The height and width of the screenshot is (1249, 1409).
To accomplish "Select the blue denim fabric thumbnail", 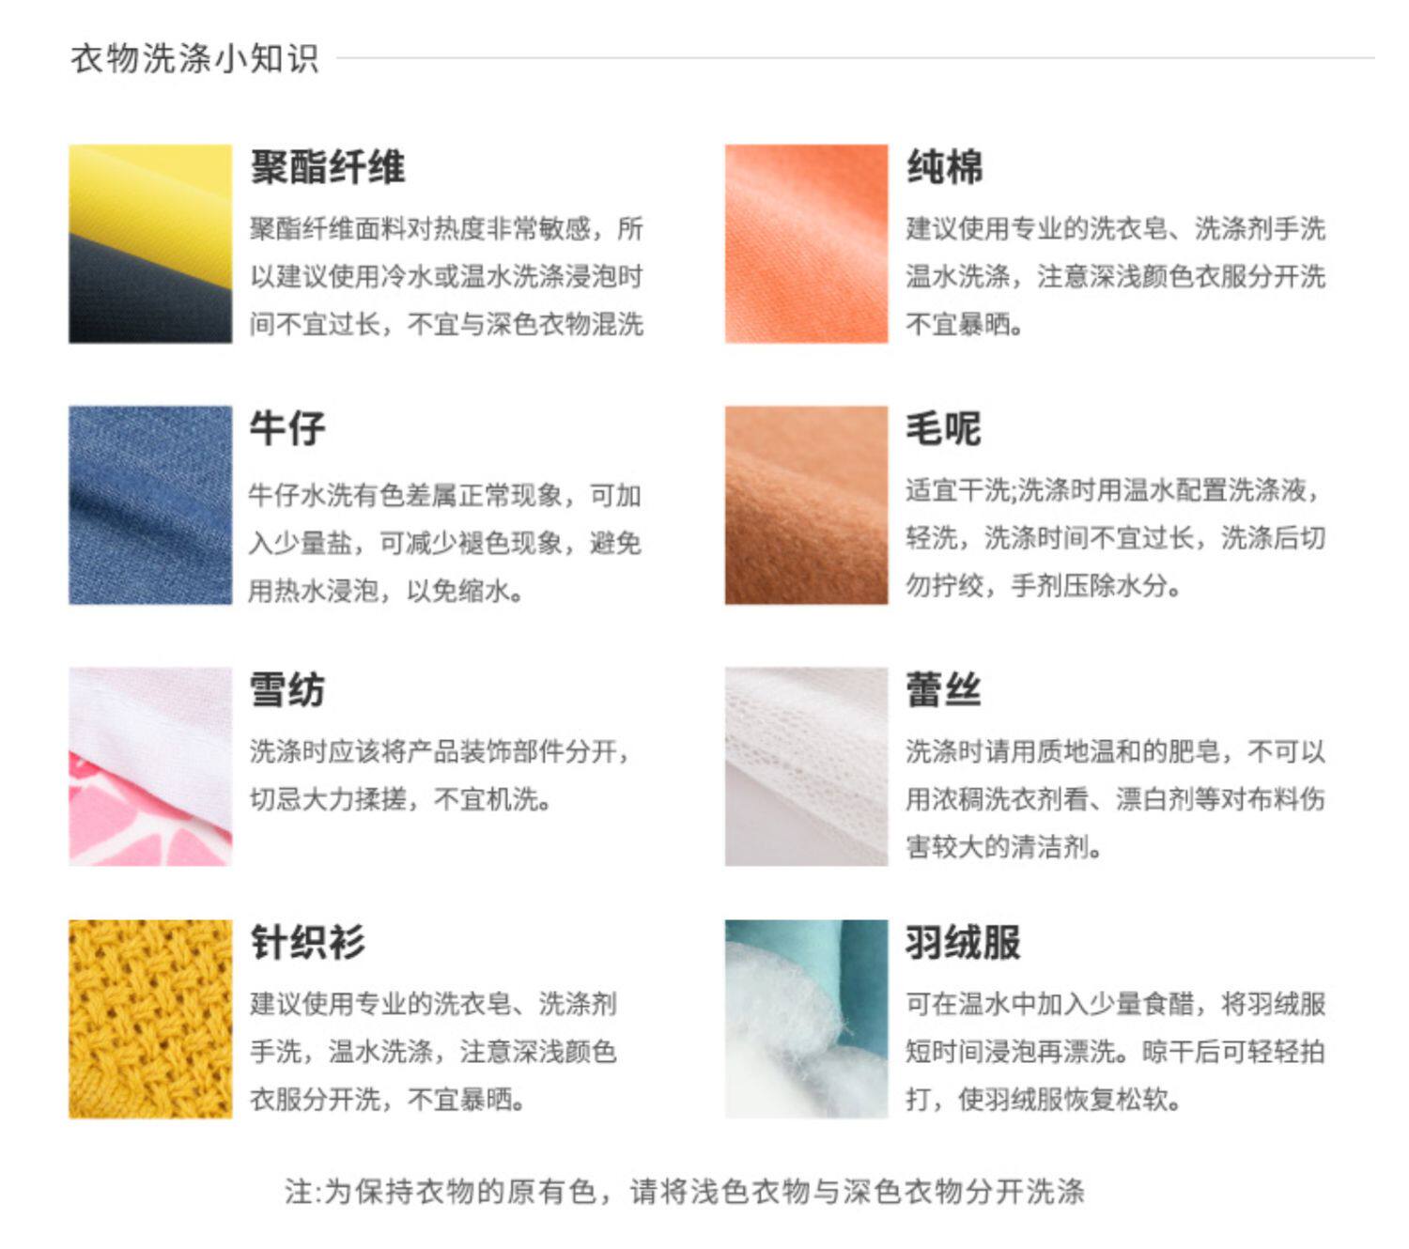I will click(150, 505).
